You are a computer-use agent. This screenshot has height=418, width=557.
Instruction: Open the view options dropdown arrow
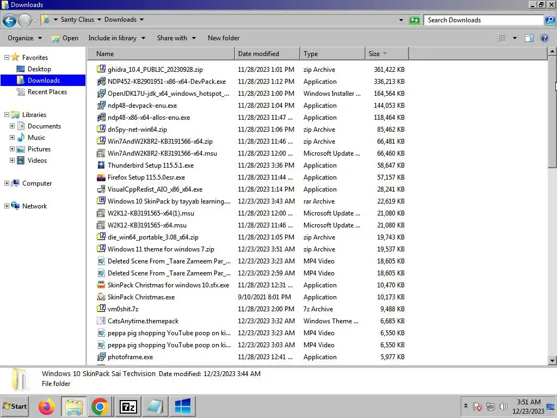515,38
